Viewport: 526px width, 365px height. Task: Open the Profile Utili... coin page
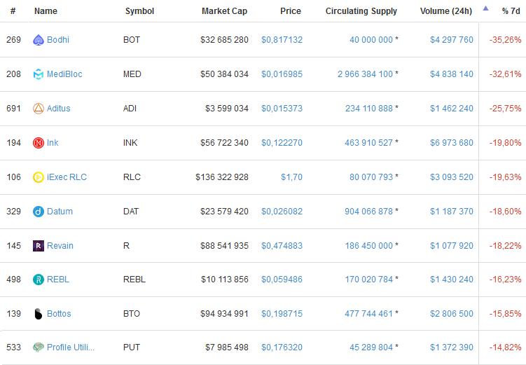(x=71, y=347)
